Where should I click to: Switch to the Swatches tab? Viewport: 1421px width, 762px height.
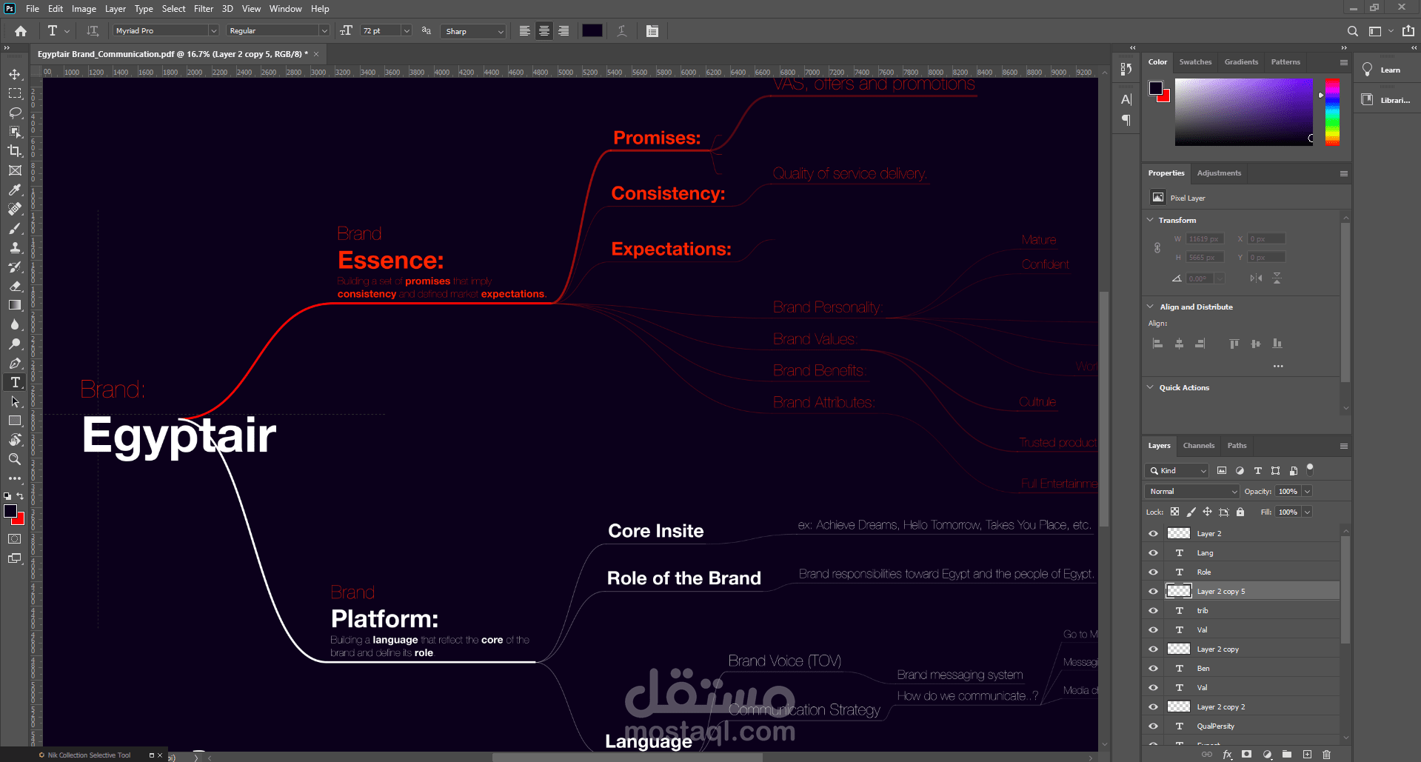coord(1195,62)
